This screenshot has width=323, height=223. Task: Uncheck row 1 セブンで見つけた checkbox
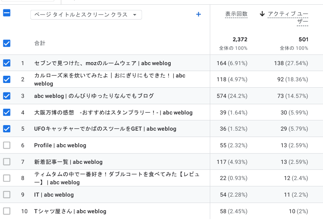coord(7,63)
